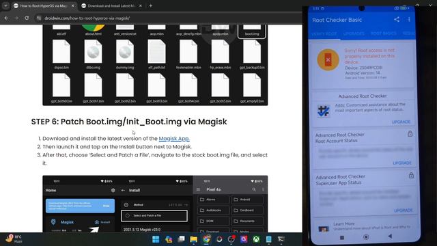Tap lock icon beside Root Account Status
Image resolution: width=437 pixels, height=246 pixels.
(x=410, y=134)
